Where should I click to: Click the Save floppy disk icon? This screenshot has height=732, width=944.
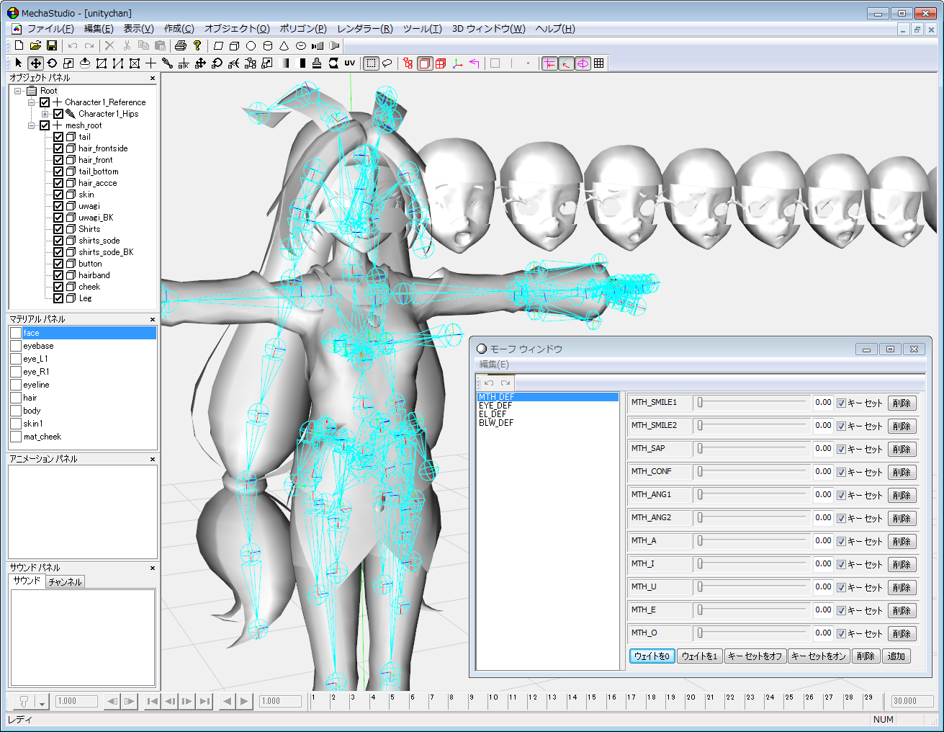[x=52, y=45]
